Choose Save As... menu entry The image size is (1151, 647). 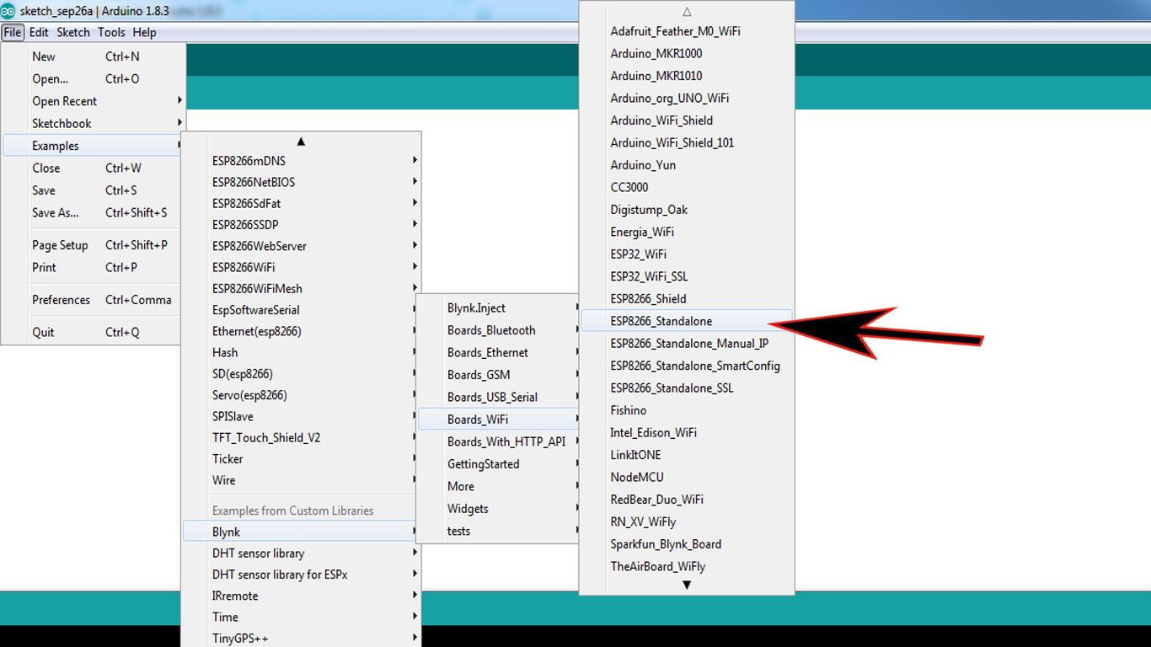click(x=93, y=212)
